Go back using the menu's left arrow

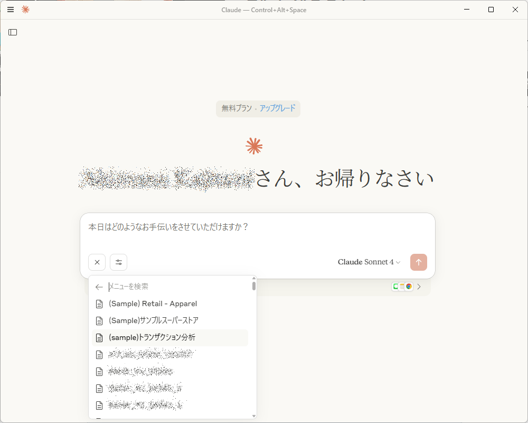pyautogui.click(x=99, y=287)
